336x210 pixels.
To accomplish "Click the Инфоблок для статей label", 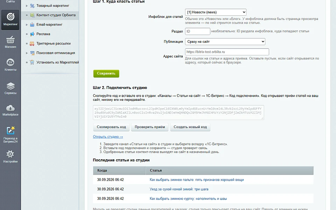I will (166, 17).
